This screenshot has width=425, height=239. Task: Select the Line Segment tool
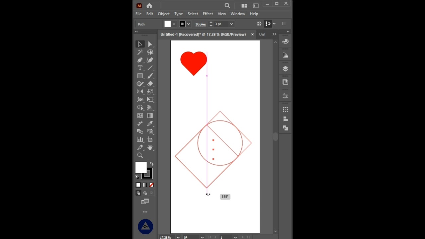150,68
